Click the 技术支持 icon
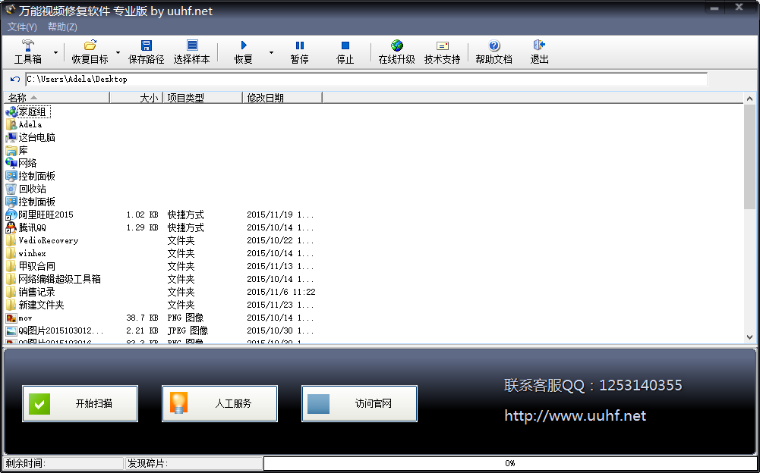The width and height of the screenshot is (760, 473). pyautogui.click(x=443, y=46)
